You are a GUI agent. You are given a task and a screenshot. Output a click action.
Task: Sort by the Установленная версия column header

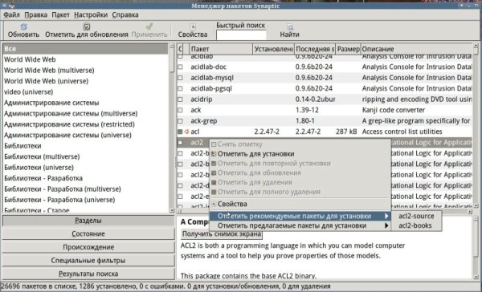273,49
